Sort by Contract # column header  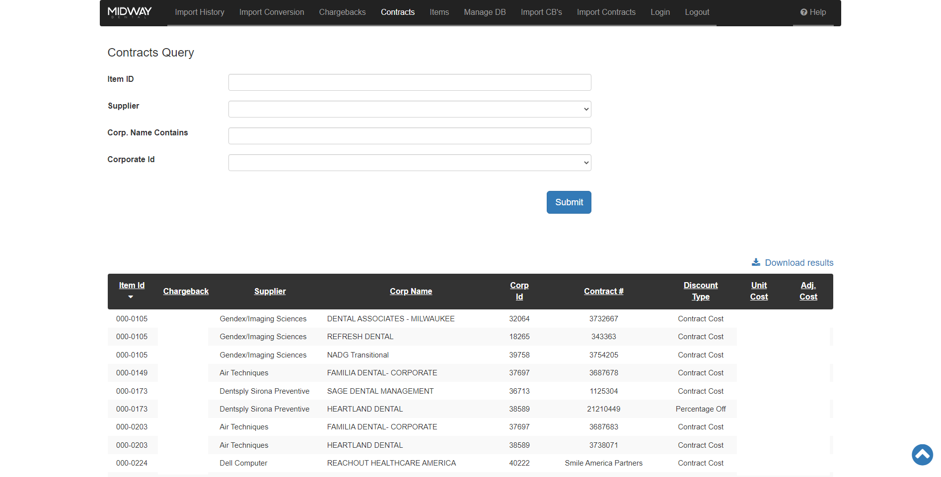pyautogui.click(x=603, y=292)
